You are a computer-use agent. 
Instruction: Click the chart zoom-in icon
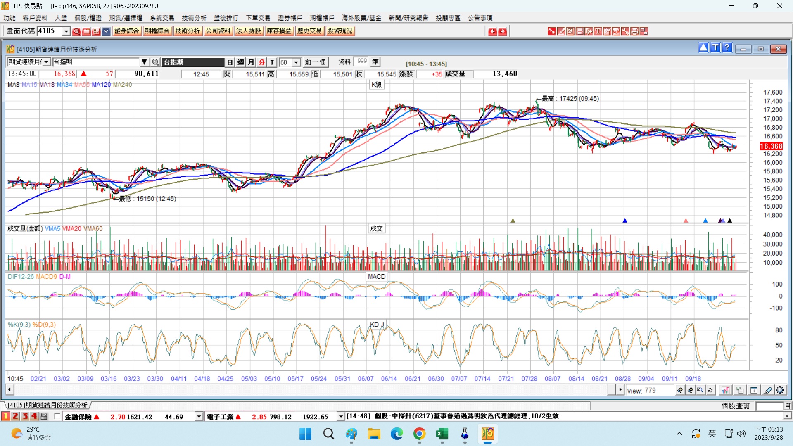pos(680,390)
